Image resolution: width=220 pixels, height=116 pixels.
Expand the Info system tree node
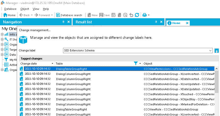pyautogui.click(x=2, y=34)
